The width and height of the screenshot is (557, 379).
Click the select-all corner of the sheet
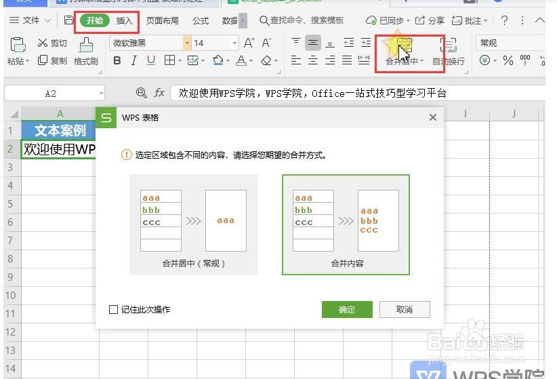[x=14, y=114]
